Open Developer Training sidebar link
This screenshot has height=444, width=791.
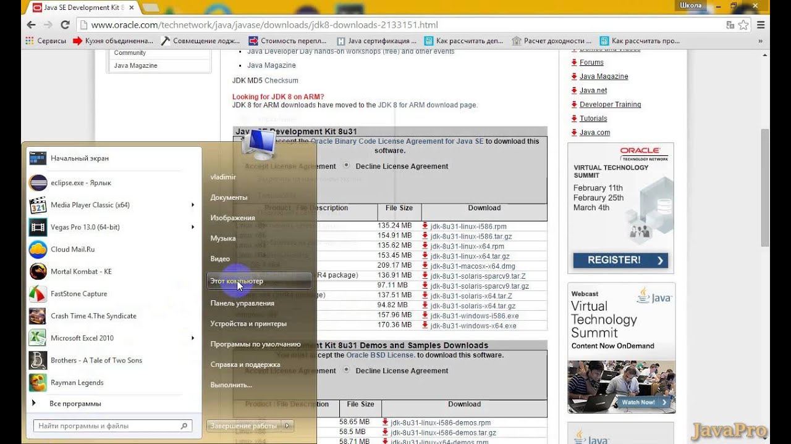coord(610,104)
